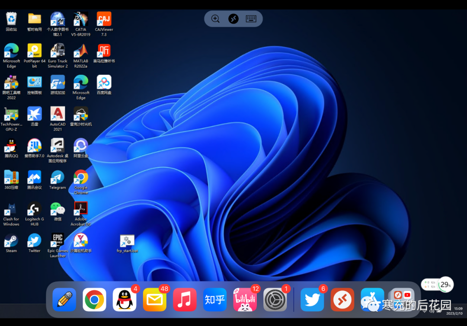Open Adobe Acrobat DC shortcut

point(81,214)
